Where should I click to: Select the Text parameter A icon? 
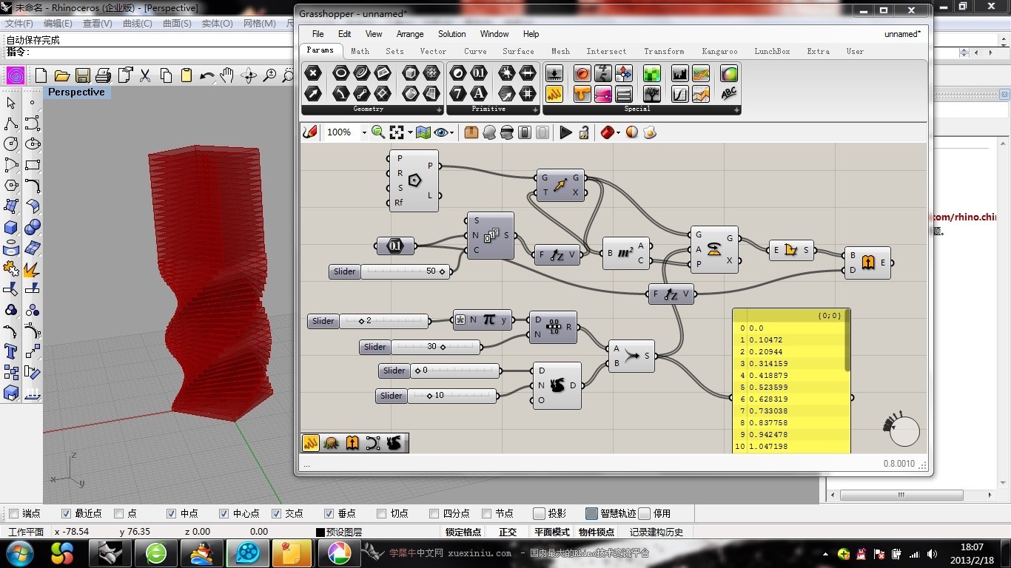click(x=478, y=93)
